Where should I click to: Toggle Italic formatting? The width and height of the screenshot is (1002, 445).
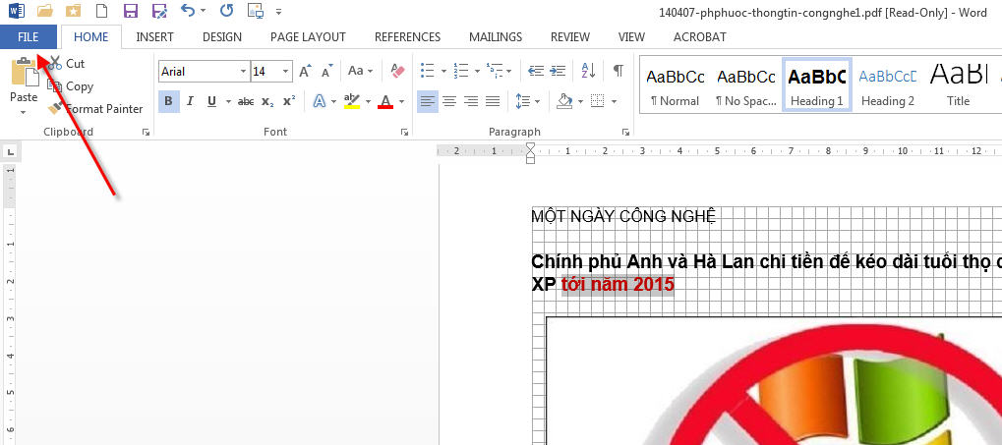pos(189,101)
